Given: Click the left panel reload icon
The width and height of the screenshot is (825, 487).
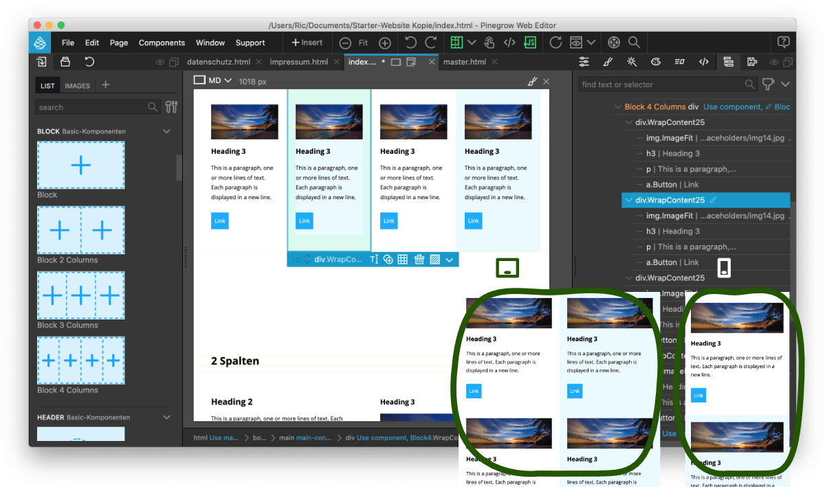Looking at the screenshot, I should tap(89, 62).
